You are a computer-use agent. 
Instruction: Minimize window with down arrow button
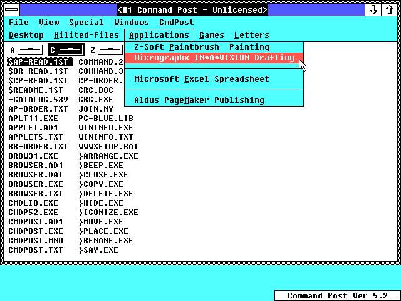coord(373,10)
